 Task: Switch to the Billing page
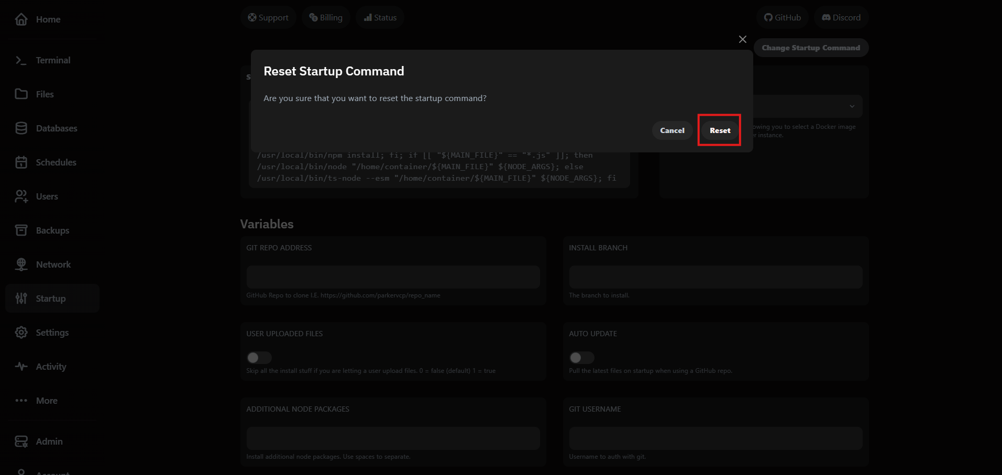point(326,17)
